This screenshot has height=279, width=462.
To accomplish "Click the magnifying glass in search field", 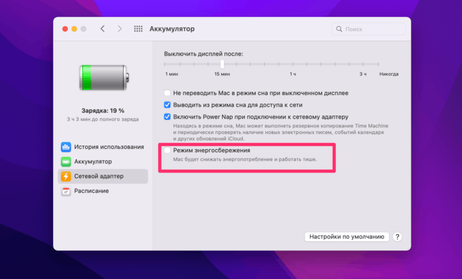I will point(339,29).
